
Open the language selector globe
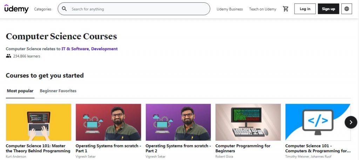point(346,9)
